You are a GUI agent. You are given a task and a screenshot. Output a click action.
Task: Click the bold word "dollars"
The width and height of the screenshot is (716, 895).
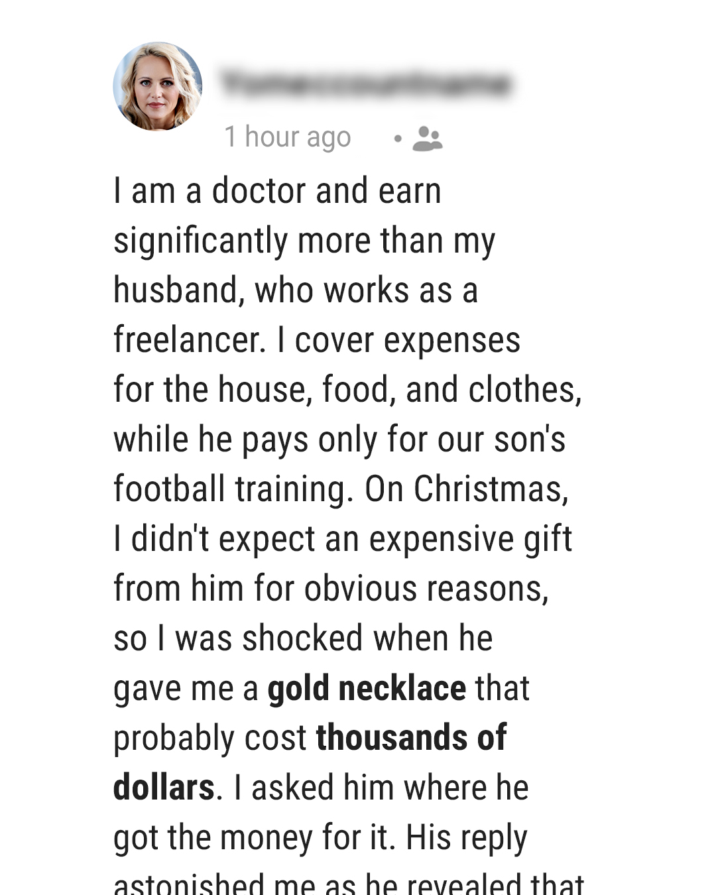164,788
